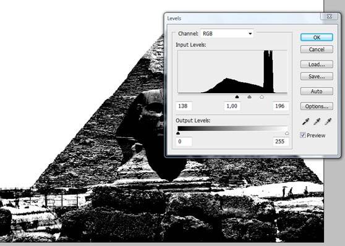The height and width of the screenshot is (246, 345).
Task: Close the Levels dialog window
Action: (x=329, y=17)
